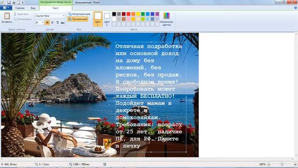Select the Цвет 1 foreground color box
Viewport: 298px width, 168px height.
[98, 19]
